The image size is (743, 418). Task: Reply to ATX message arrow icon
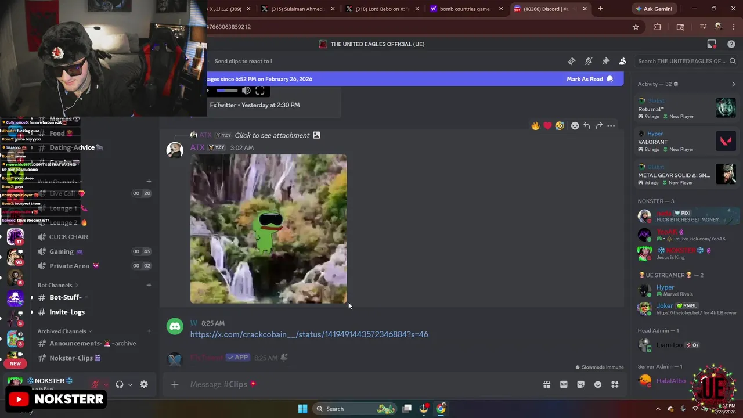[587, 125]
